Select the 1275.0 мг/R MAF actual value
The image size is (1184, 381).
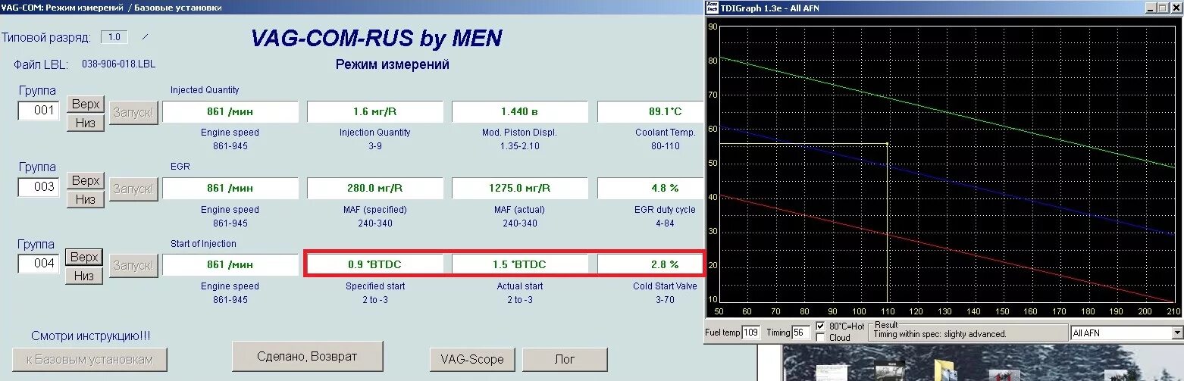520,188
